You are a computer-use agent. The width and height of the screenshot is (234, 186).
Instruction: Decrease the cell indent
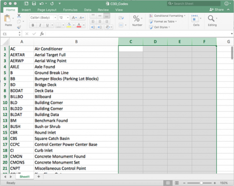(x=93, y=27)
